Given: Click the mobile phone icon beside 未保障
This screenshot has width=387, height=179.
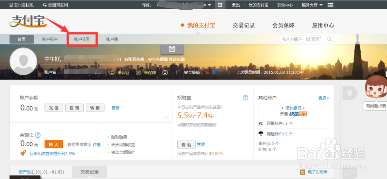Looking at the screenshot, I should click(165, 72).
